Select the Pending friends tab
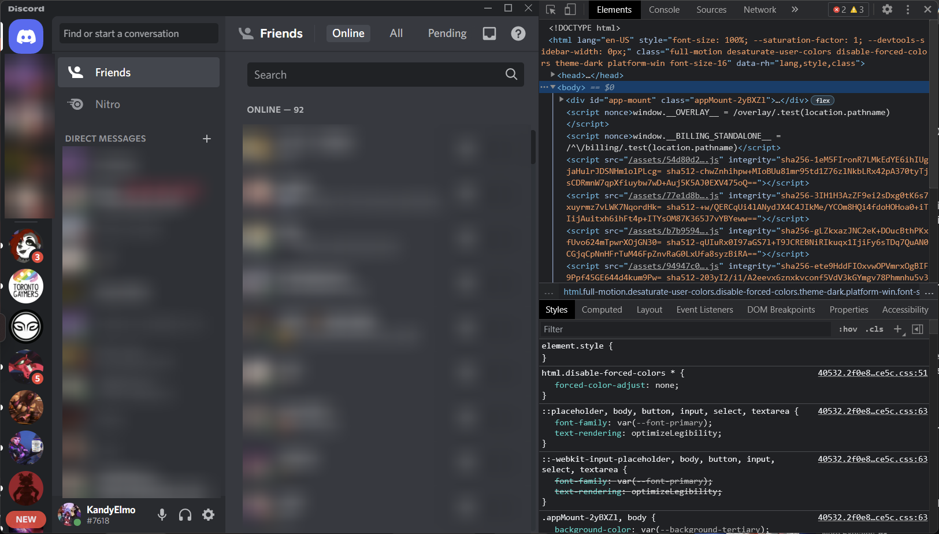The height and width of the screenshot is (534, 939). [447, 34]
